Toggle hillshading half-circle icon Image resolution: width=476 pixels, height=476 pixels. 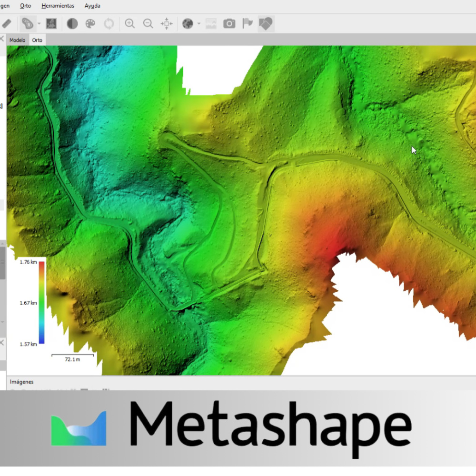pyautogui.click(x=72, y=24)
